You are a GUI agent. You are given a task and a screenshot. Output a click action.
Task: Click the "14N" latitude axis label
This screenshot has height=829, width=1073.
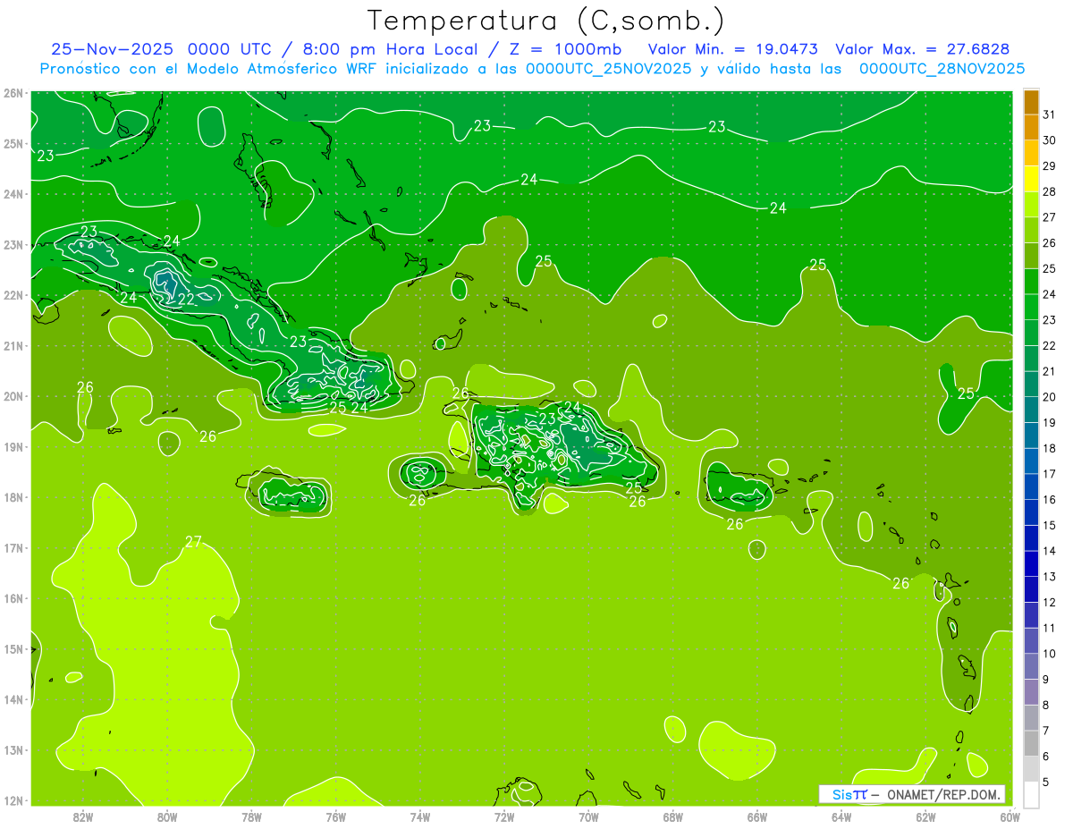click(x=13, y=699)
